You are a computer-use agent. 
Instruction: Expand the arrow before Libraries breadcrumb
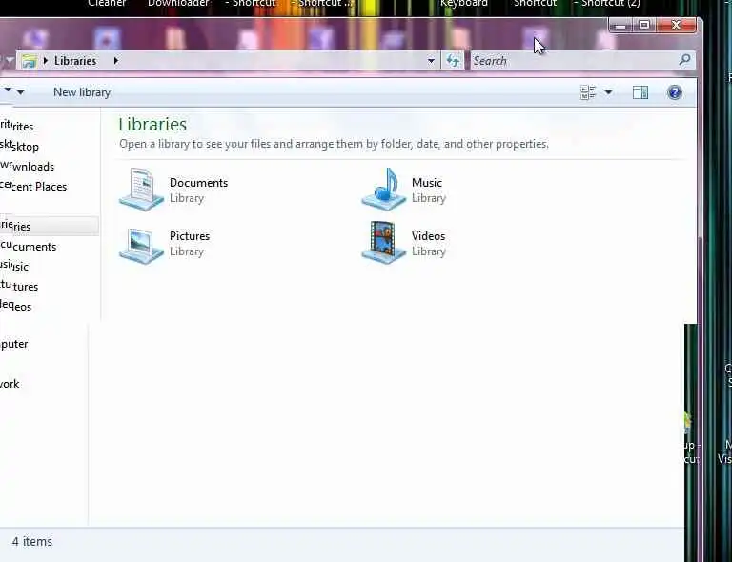46,61
